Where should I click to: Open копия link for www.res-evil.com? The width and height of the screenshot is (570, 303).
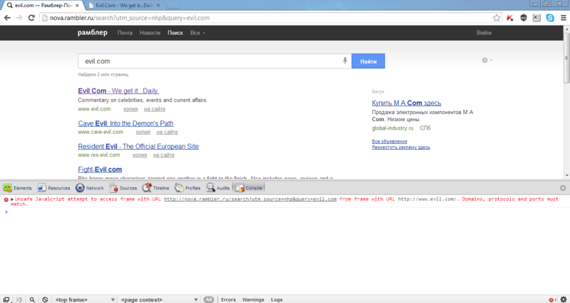tap(140, 155)
